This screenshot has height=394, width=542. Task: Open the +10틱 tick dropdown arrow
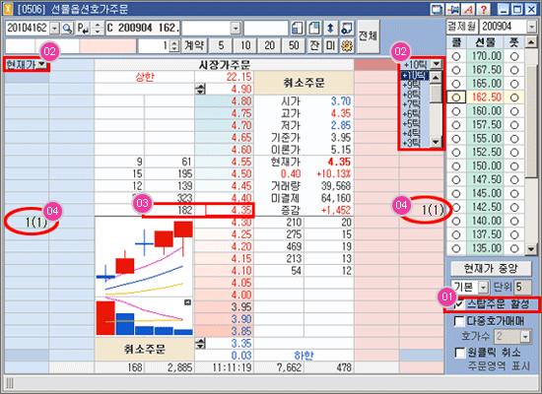click(x=437, y=64)
